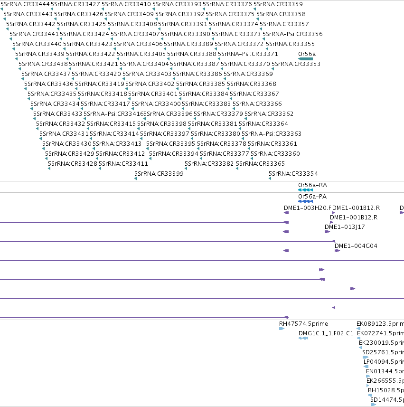The height and width of the screenshot is (407, 404).
Task: Click the EN01344.5prime blue glyph
Action: click(368, 376)
